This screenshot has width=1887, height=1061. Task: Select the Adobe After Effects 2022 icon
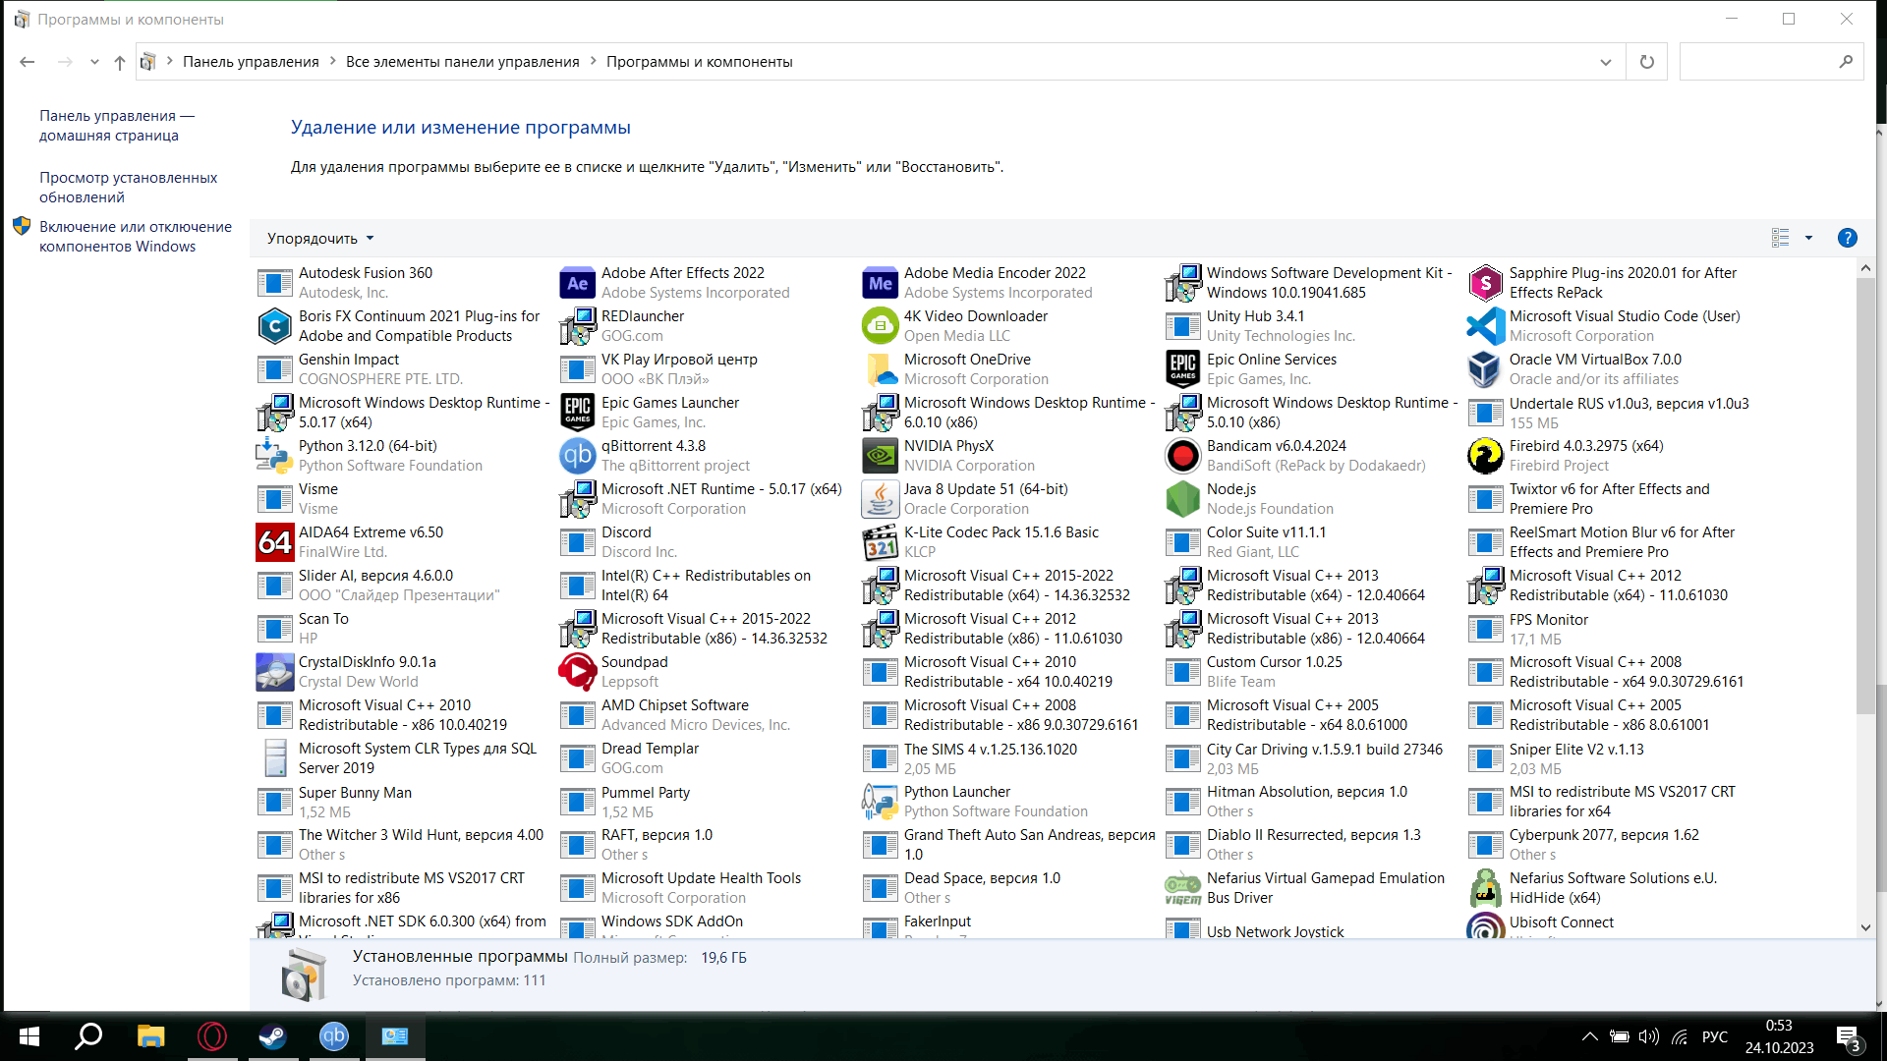(x=578, y=283)
